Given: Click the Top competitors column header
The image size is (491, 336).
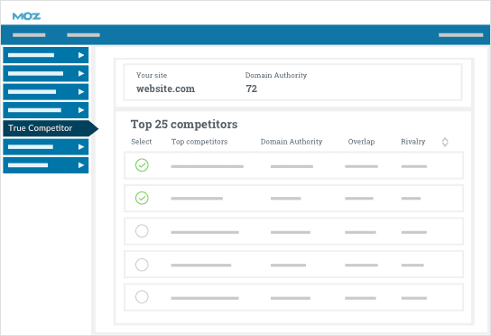Looking at the screenshot, I should [x=199, y=142].
